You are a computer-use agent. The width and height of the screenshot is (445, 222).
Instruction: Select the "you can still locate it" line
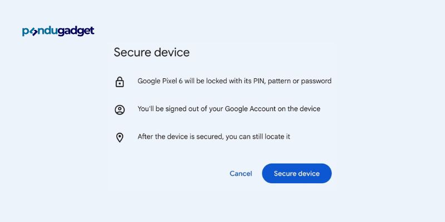tap(214, 137)
